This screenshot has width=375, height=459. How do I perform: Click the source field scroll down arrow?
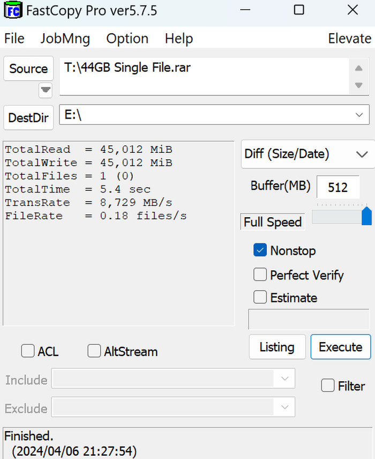[x=358, y=85]
